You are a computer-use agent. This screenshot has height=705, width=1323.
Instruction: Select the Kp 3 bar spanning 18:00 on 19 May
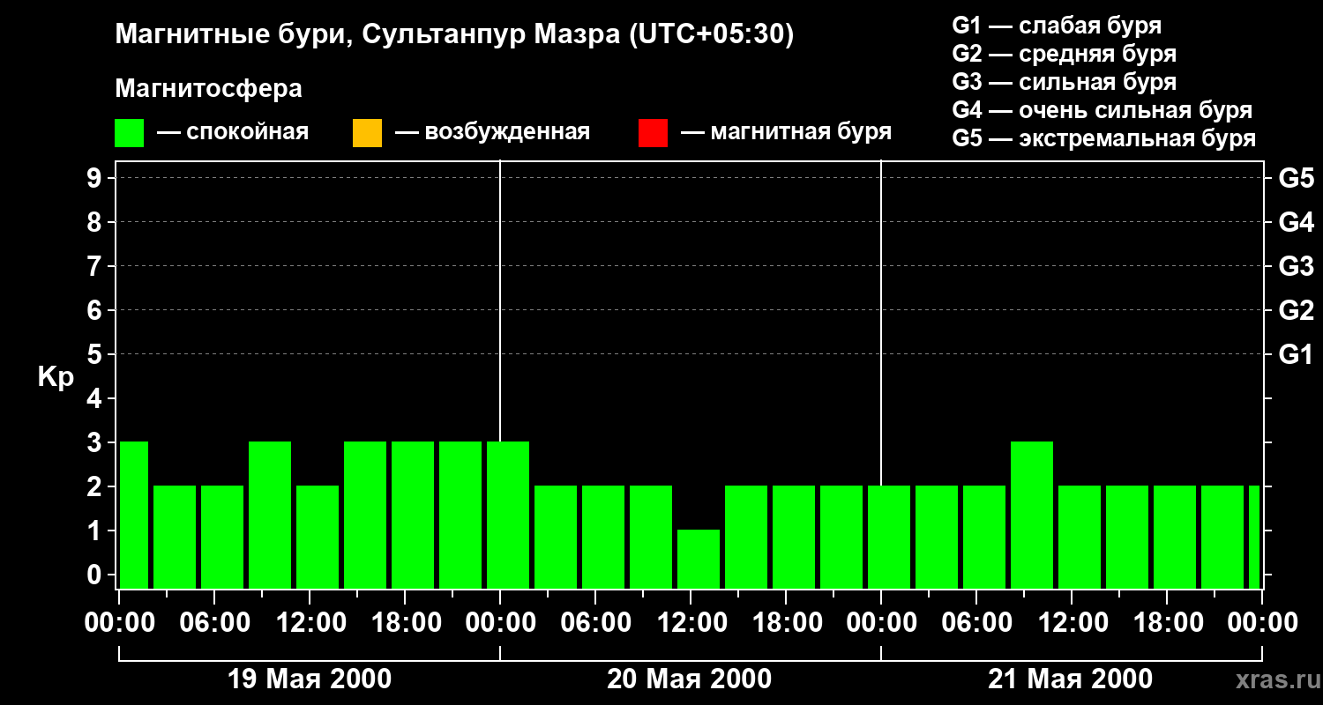click(x=413, y=515)
